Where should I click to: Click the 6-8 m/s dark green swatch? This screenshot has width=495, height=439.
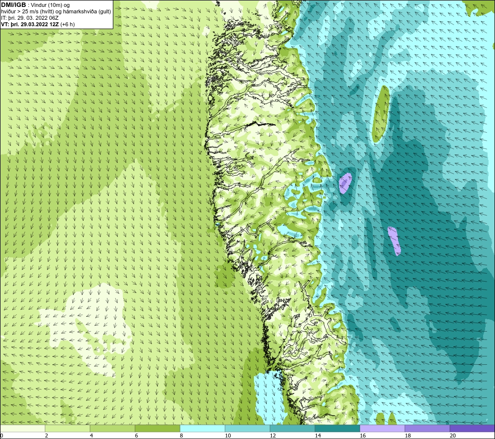[x=157, y=428]
